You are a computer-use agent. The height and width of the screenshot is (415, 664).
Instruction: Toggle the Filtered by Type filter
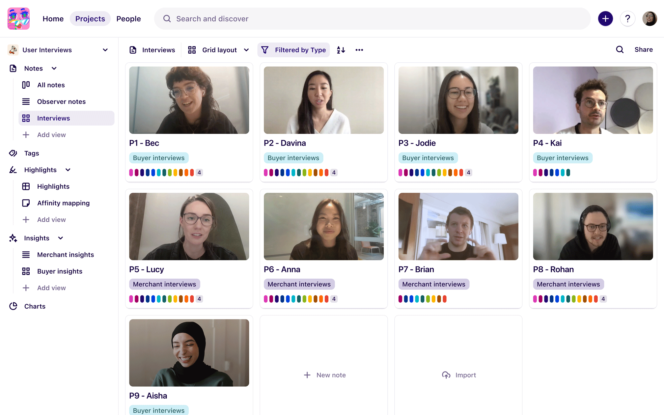[x=293, y=50]
